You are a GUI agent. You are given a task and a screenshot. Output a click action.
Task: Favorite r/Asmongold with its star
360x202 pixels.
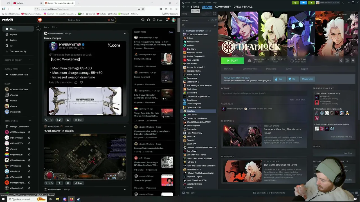tap(29, 177)
